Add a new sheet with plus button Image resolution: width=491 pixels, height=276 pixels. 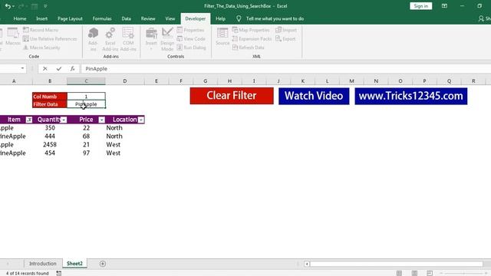102,264
